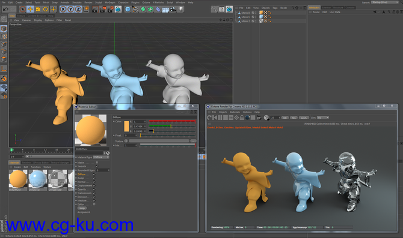Open the Octane menu in main menu bar
The width and height of the screenshot is (403, 238).
[x=146, y=2]
